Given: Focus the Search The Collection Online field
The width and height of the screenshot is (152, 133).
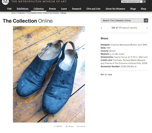Looking at the screenshot, I should [x=122, y=20].
